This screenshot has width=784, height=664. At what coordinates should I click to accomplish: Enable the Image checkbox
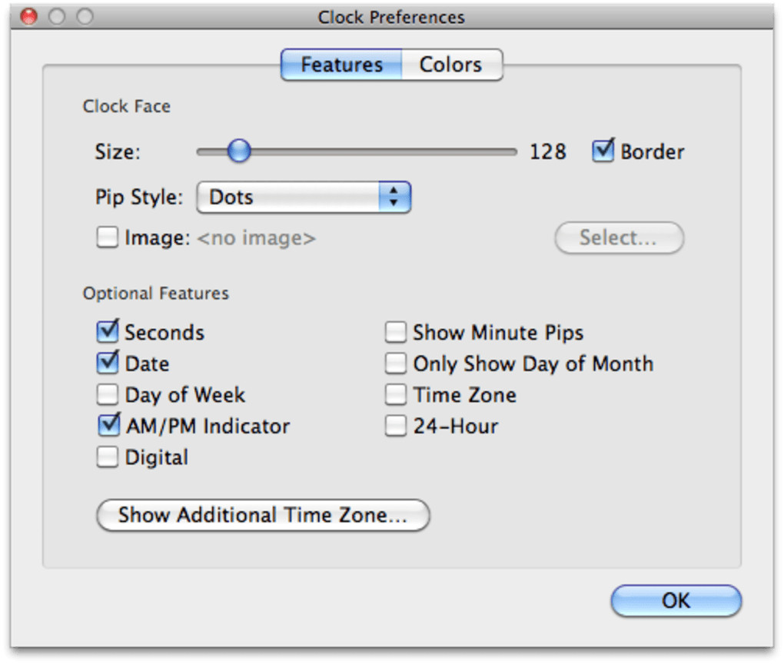[108, 238]
